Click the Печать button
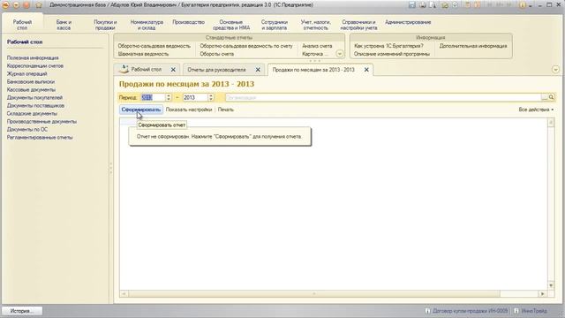 click(x=226, y=110)
